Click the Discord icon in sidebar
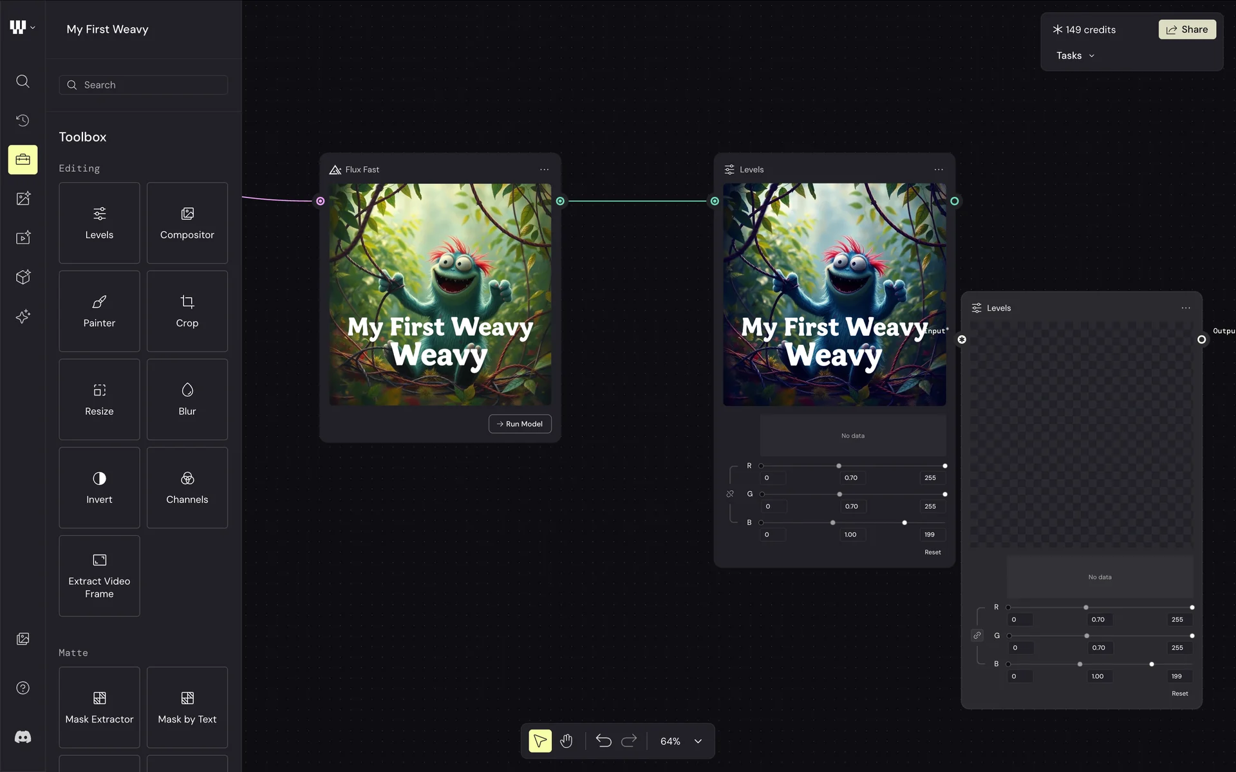This screenshot has width=1236, height=772. (23, 737)
